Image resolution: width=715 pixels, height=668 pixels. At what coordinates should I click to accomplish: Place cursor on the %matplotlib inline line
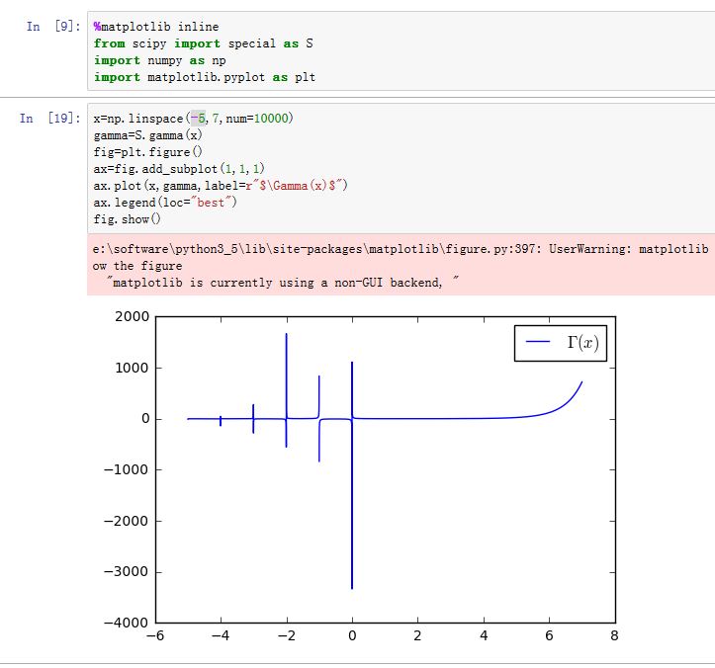156,27
